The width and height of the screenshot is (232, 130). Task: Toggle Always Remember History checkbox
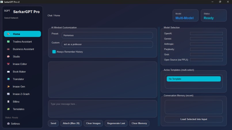pyautogui.click(x=54, y=52)
